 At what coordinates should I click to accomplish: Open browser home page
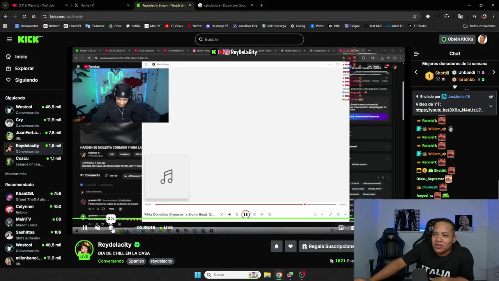click(34, 16)
